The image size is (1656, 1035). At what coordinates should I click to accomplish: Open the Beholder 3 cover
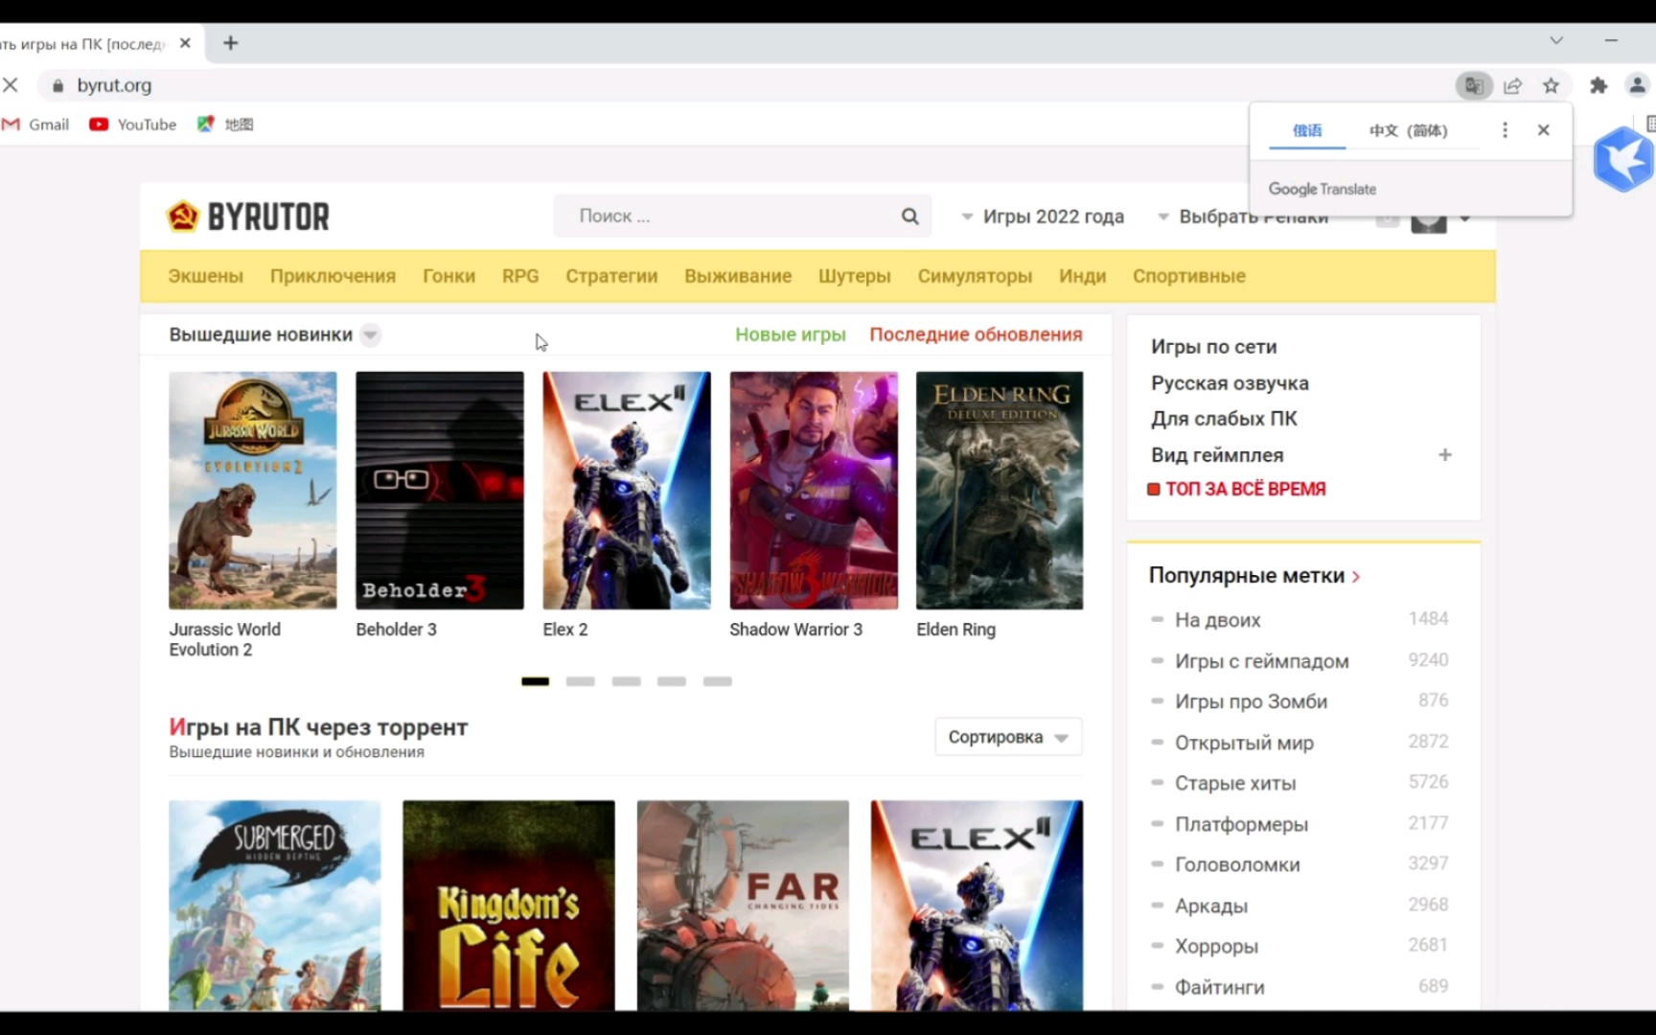click(440, 490)
